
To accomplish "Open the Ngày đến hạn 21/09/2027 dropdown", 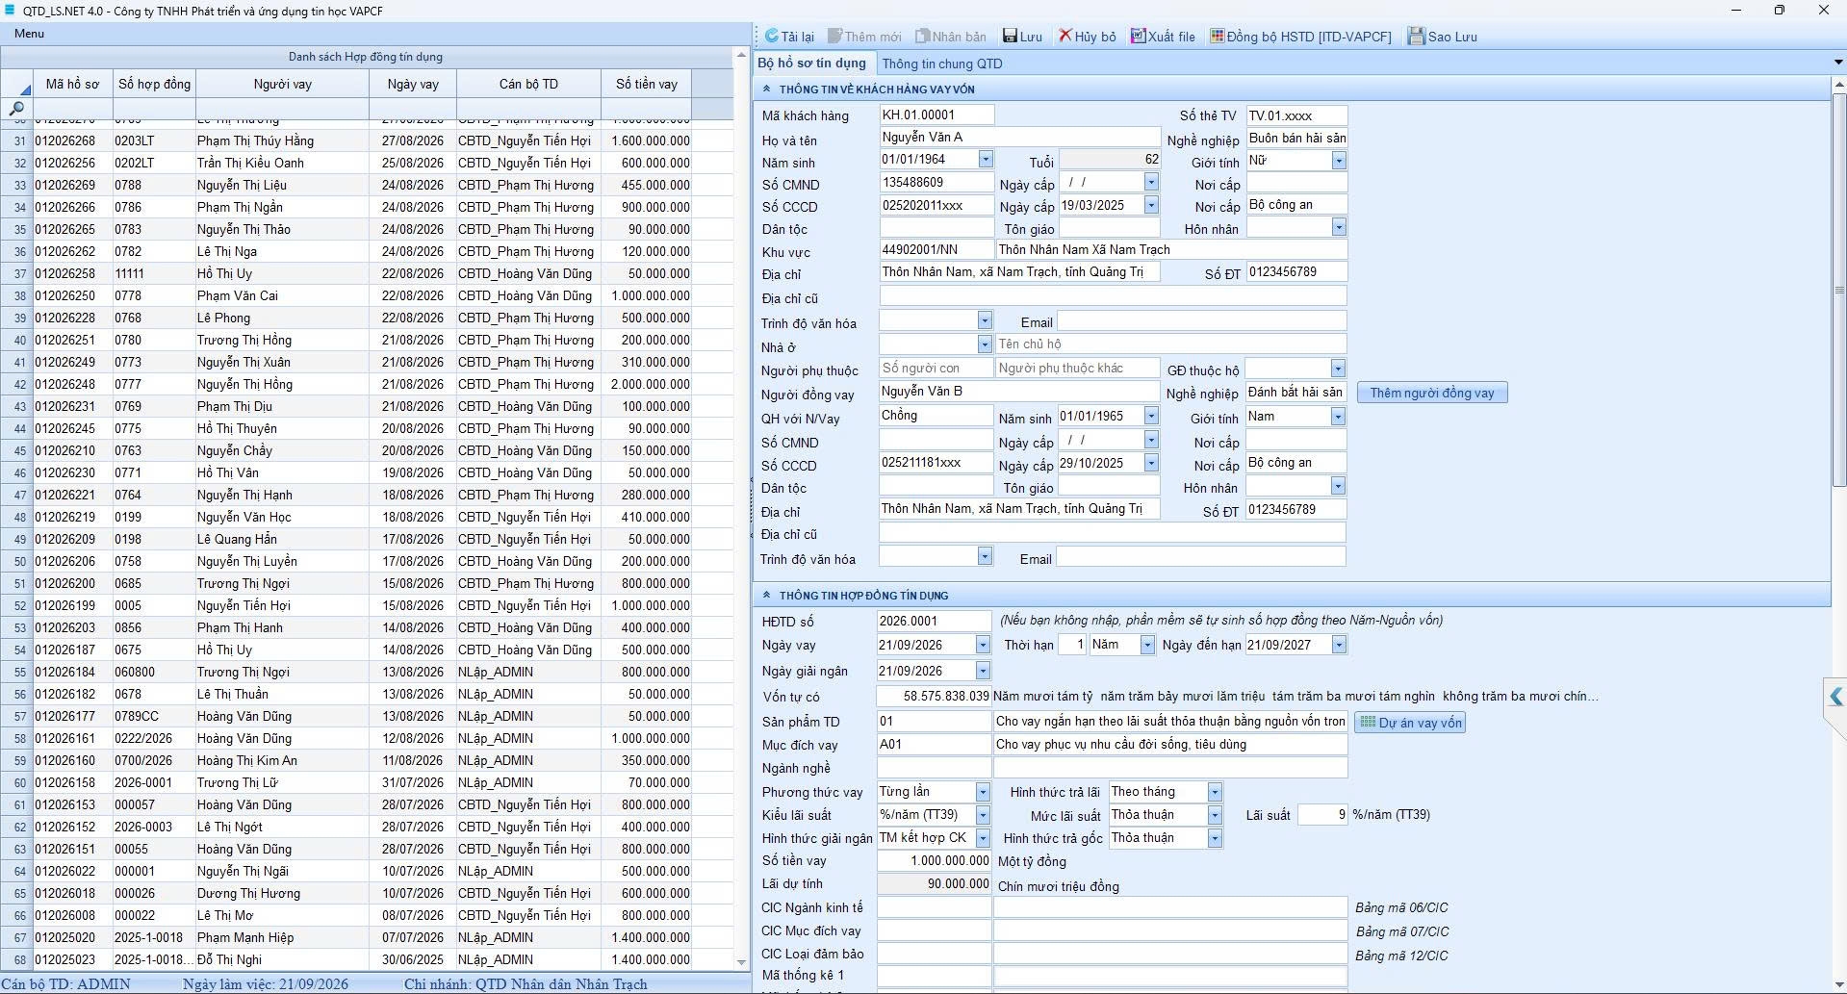I will 1338,645.
